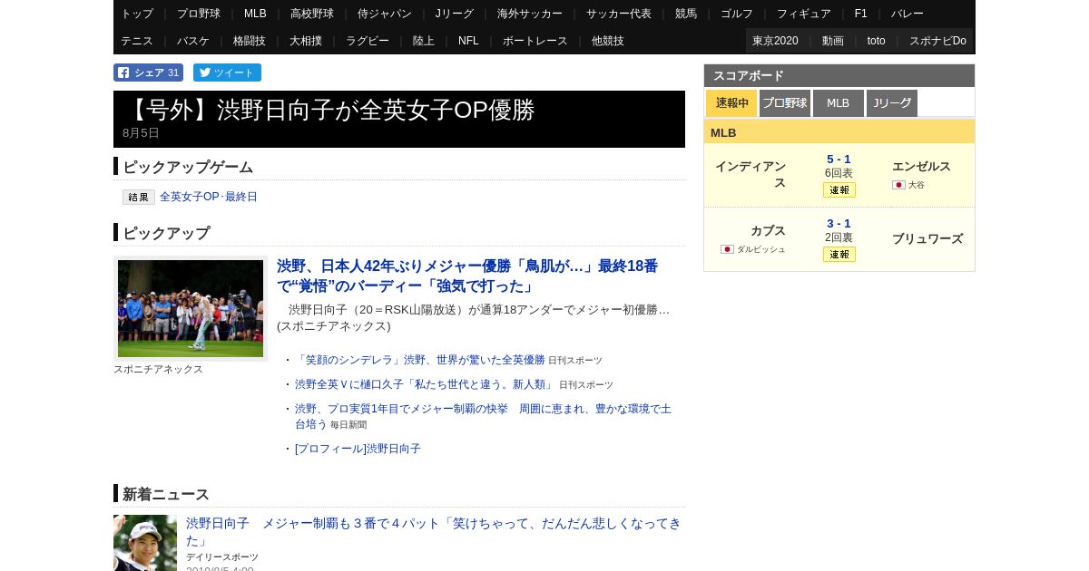Click Japan flag icon next to 大谷

[x=898, y=184]
